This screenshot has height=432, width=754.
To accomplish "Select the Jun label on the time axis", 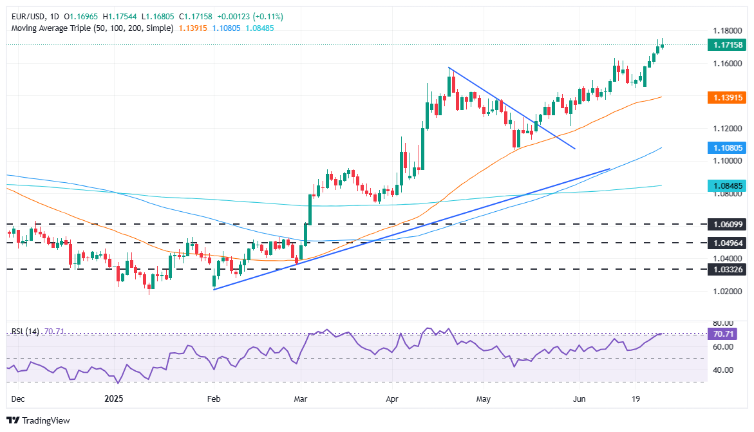I will coord(579,399).
